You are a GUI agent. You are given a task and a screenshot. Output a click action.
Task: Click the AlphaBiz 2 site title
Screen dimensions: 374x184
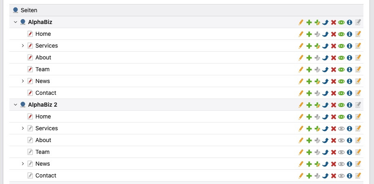42,105
